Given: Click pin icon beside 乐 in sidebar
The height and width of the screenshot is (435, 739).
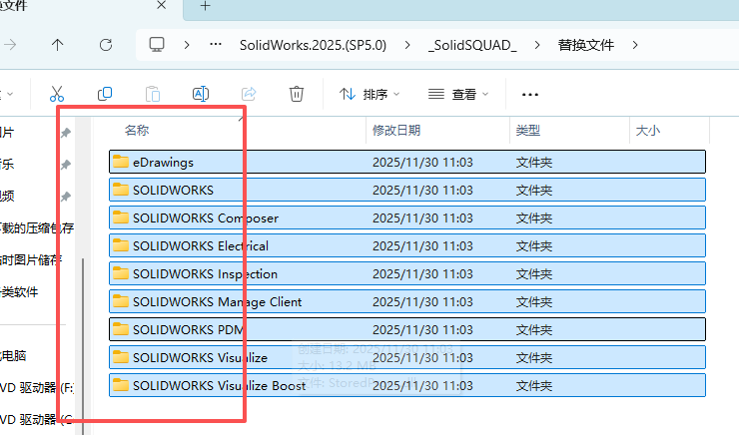Looking at the screenshot, I should pyautogui.click(x=66, y=165).
